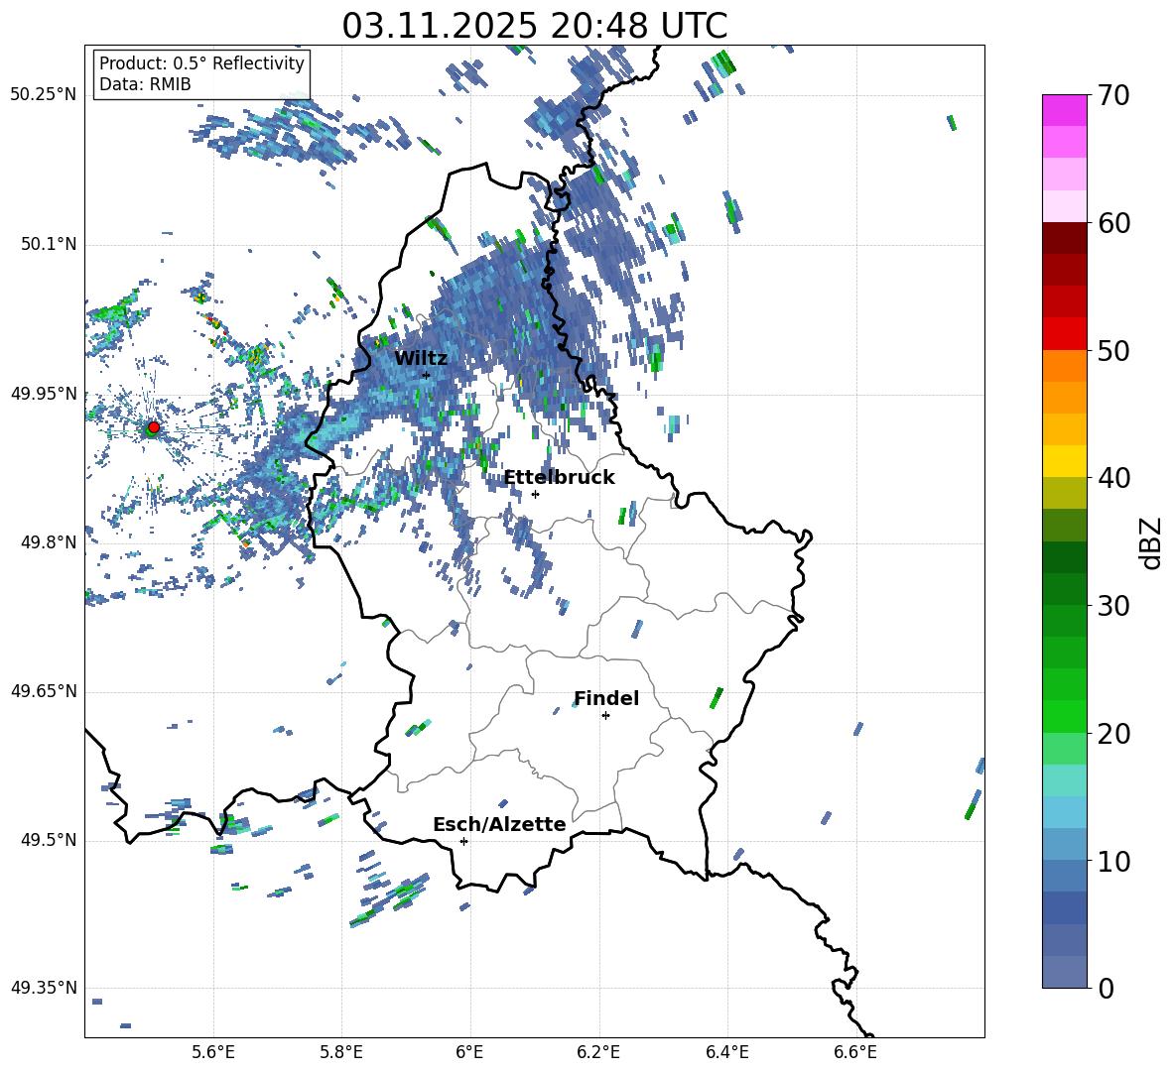Click the 5.6°E longitude label

click(x=213, y=1052)
